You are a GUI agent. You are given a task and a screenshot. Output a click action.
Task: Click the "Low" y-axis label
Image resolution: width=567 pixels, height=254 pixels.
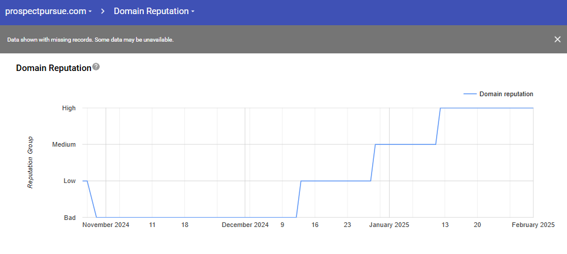click(x=69, y=181)
